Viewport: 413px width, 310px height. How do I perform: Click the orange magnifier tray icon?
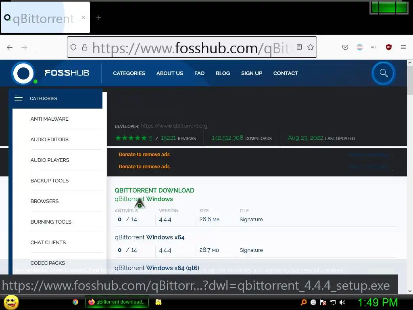[304, 302]
